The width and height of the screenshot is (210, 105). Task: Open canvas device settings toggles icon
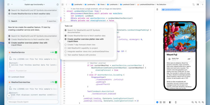pos(170,102)
